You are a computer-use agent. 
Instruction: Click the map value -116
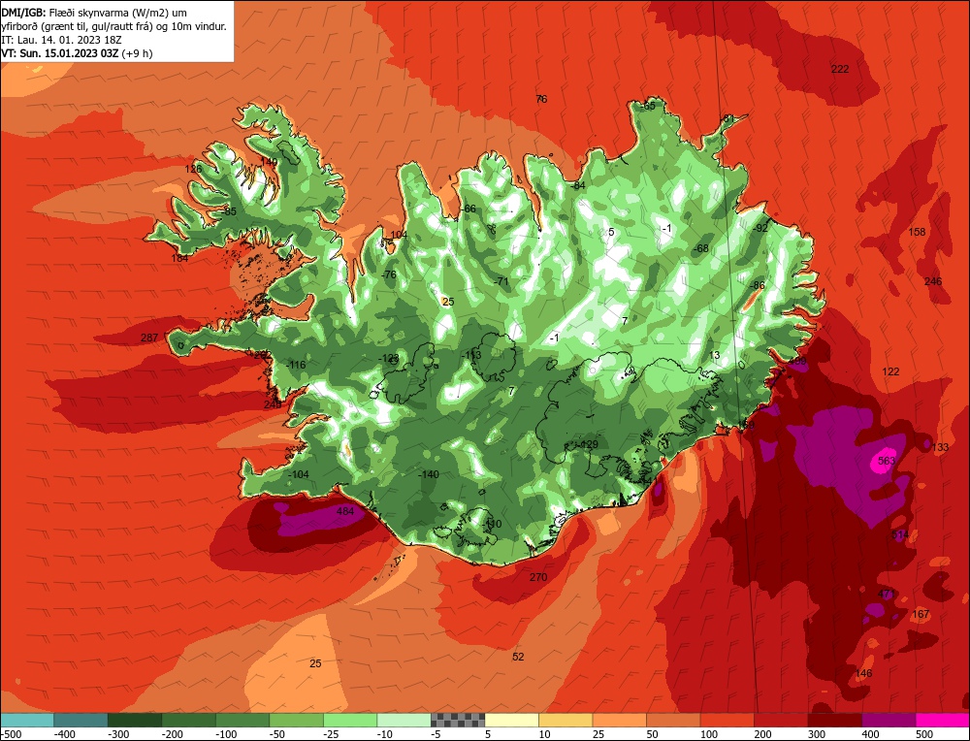point(296,365)
